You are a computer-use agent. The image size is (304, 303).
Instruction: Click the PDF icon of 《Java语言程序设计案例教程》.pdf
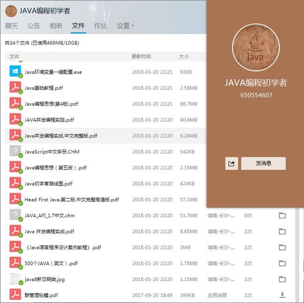coord(15,247)
